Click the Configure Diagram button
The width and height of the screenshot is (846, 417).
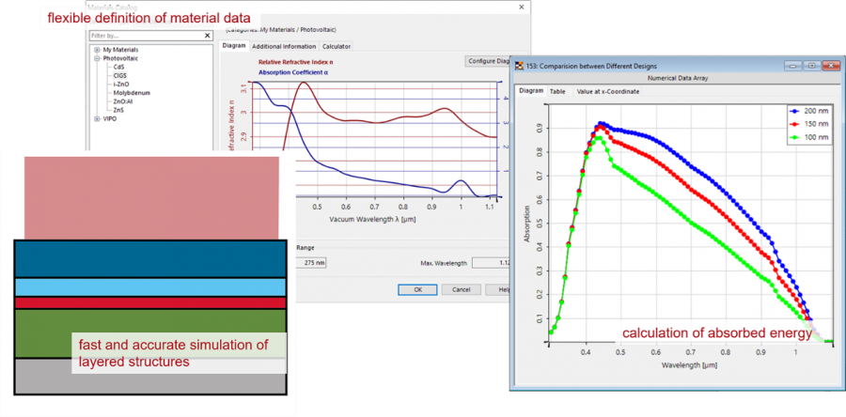coord(487,61)
